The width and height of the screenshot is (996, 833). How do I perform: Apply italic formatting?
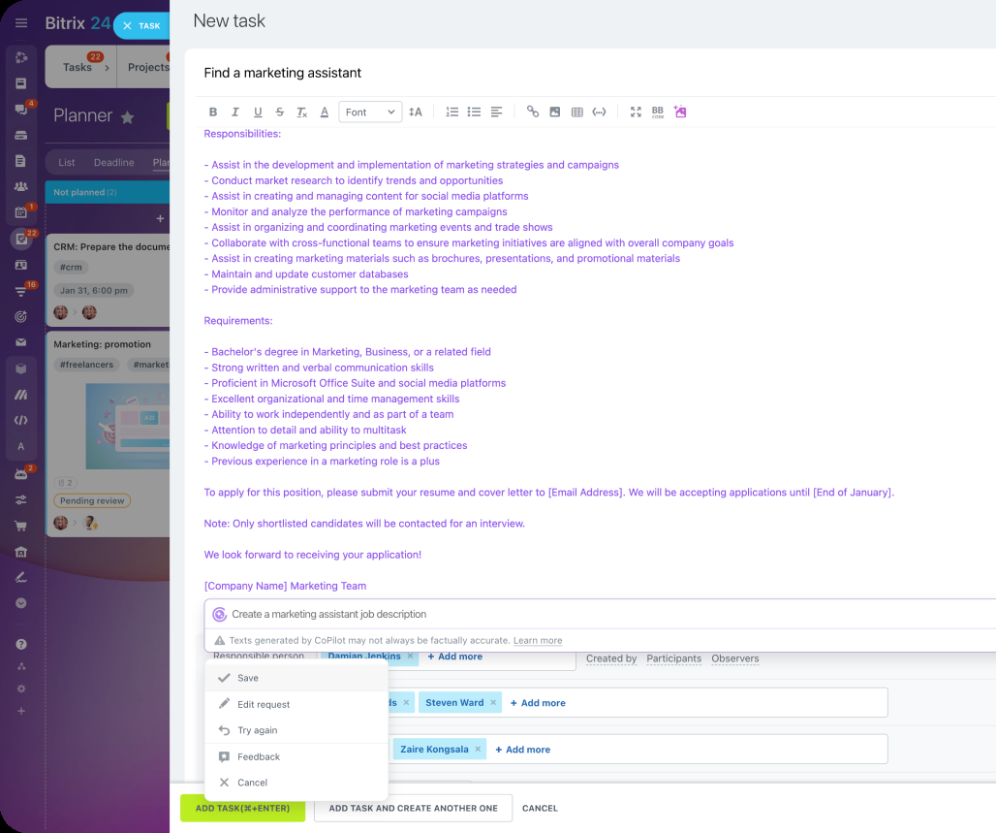click(x=235, y=112)
